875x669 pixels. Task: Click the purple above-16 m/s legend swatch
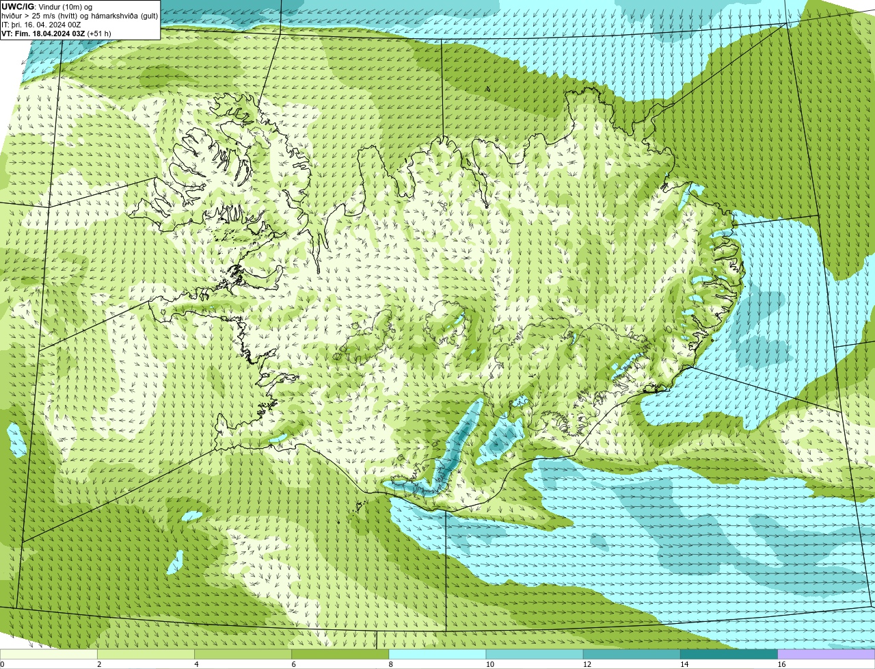[826, 655]
